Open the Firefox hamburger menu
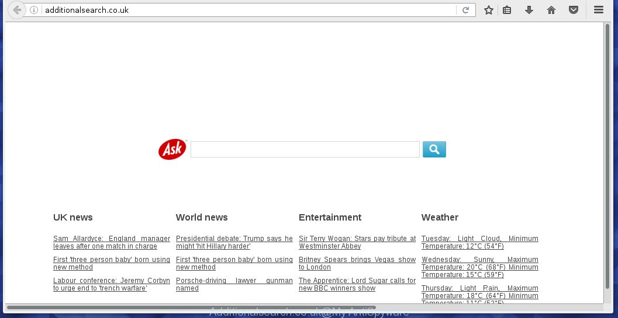 point(598,10)
